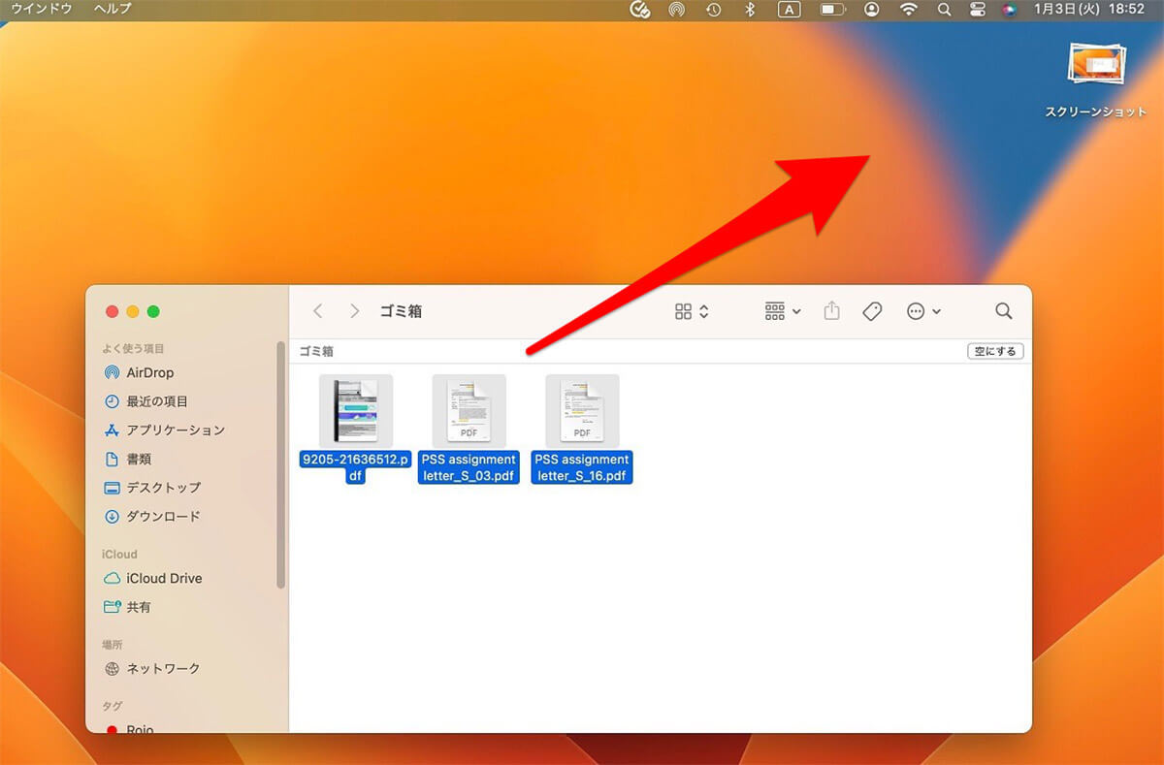The width and height of the screenshot is (1164, 765).
Task: Open the ウインドウ menu
Action: coord(42,9)
